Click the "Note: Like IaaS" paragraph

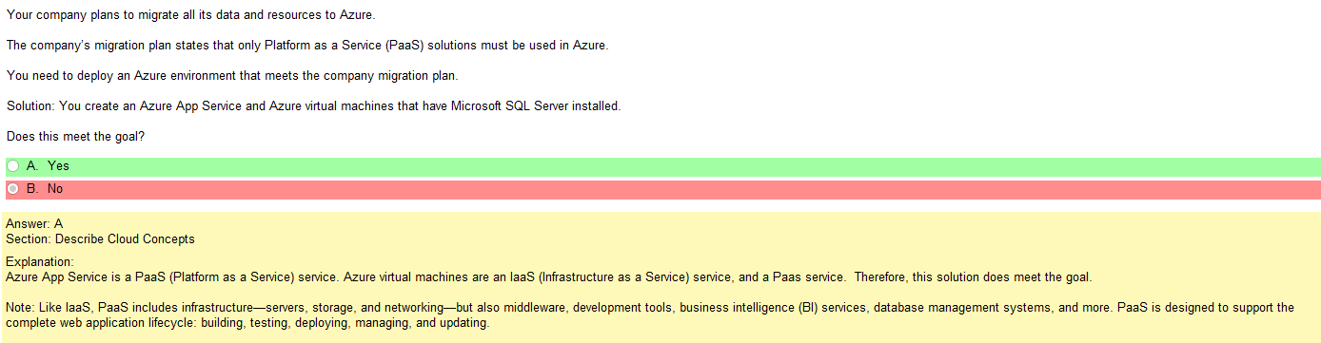(650, 315)
